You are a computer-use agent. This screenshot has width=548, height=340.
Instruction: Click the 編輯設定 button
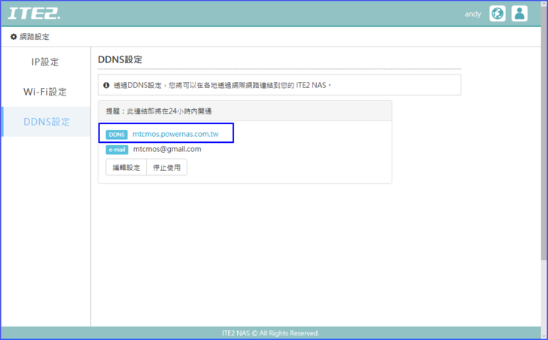(x=126, y=167)
